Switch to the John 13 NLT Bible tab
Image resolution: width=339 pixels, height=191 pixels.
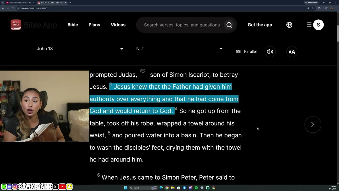[52, 3]
